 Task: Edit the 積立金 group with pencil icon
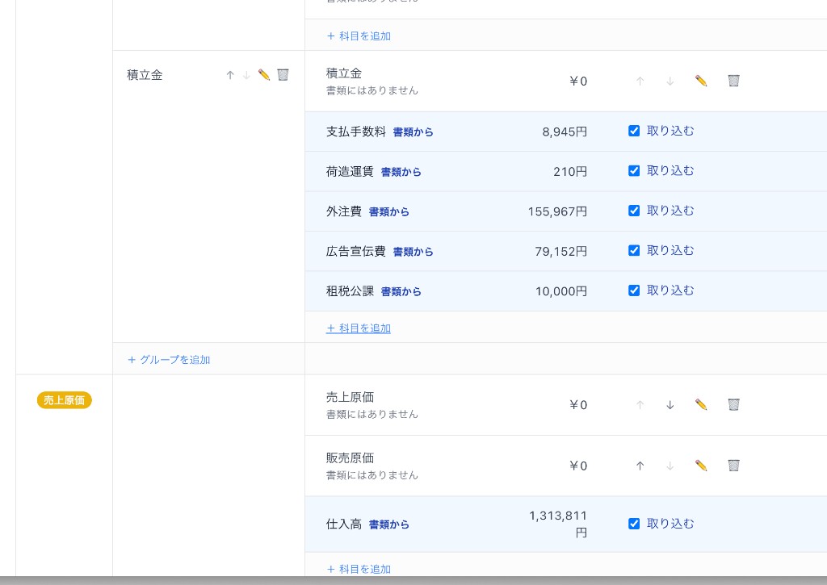click(x=264, y=75)
